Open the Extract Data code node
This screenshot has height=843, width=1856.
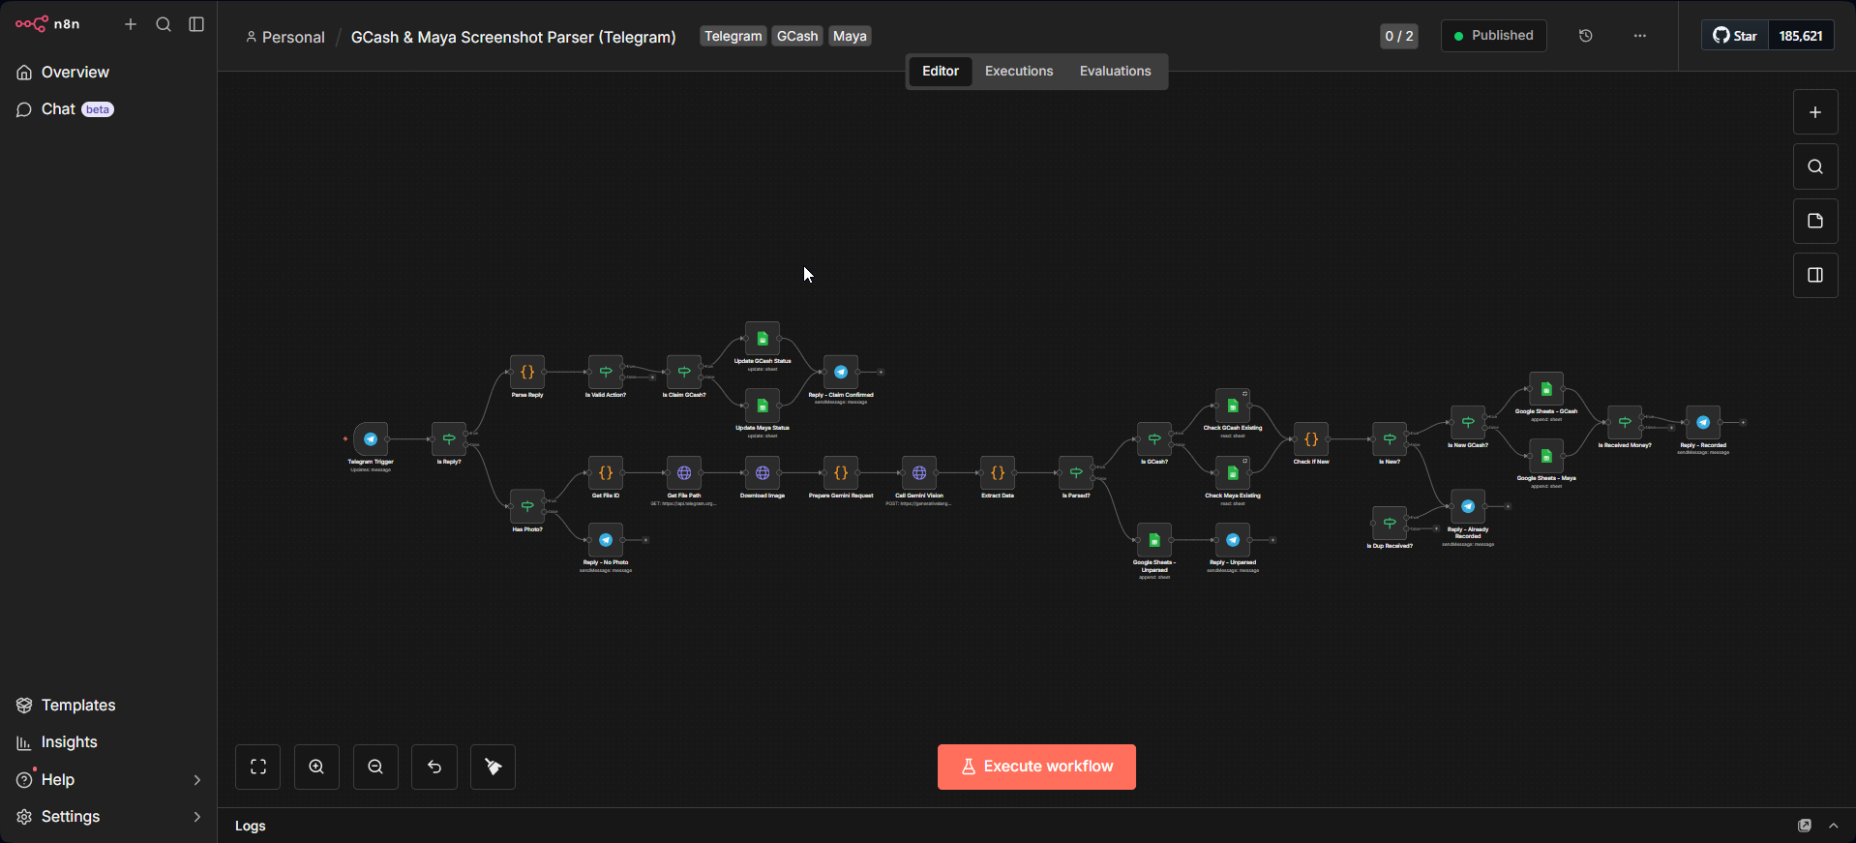pyautogui.click(x=998, y=473)
